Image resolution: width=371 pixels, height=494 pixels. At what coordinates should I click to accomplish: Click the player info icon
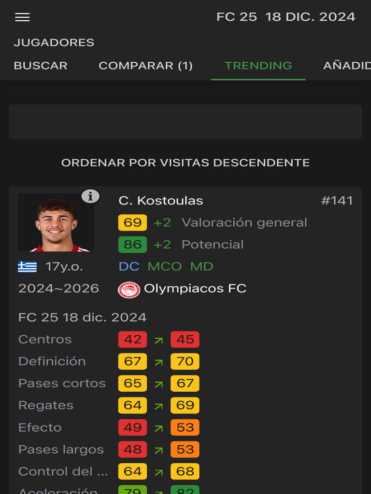[x=90, y=196]
